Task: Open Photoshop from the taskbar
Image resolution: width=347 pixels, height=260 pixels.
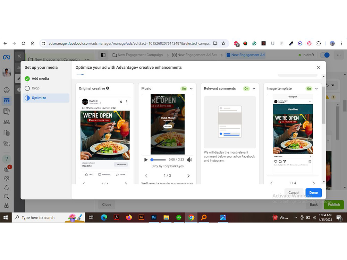Action: point(154,218)
